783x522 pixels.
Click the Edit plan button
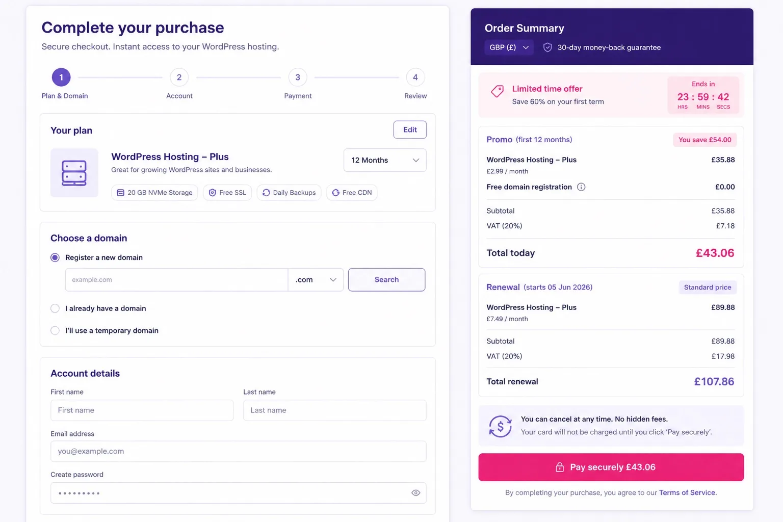410,129
